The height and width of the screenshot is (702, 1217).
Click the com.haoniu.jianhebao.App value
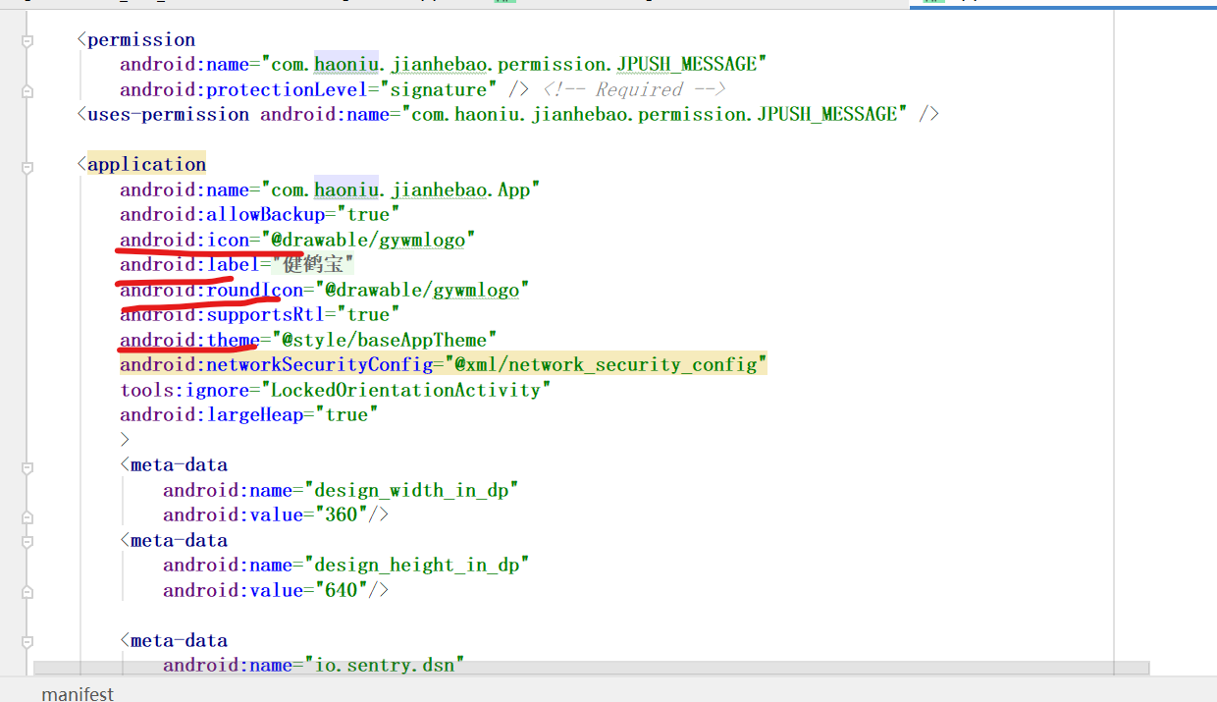tap(400, 189)
